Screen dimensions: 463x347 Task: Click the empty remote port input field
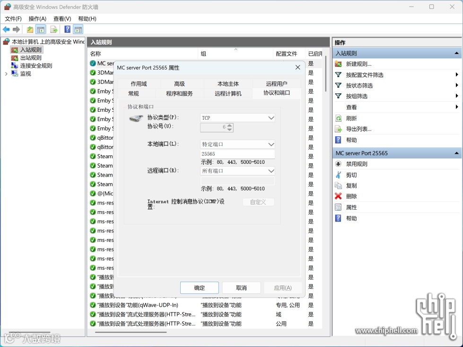[237, 180]
